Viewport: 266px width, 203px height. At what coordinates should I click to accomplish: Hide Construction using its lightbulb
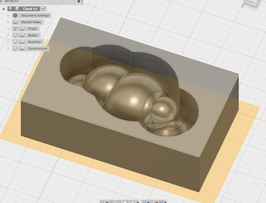(15, 49)
